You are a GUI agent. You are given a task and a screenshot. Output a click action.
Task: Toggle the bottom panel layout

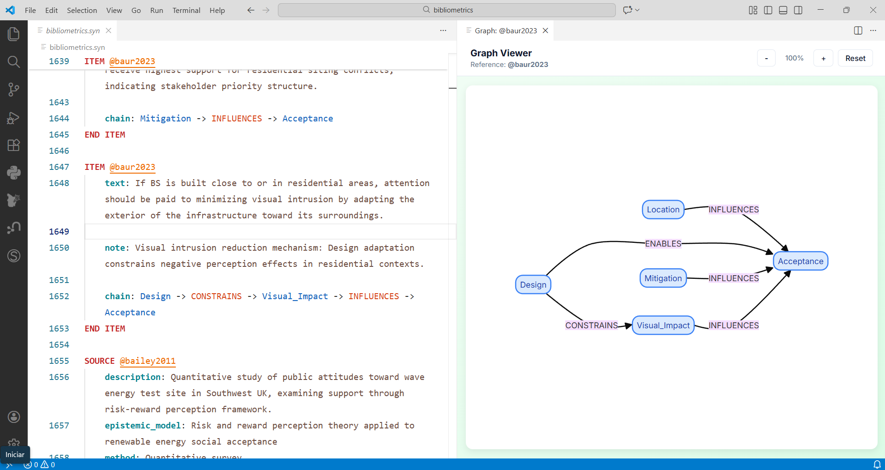[x=783, y=10]
